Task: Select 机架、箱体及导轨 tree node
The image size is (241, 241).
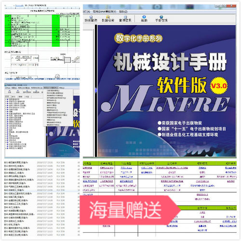Action: pos(16,116)
